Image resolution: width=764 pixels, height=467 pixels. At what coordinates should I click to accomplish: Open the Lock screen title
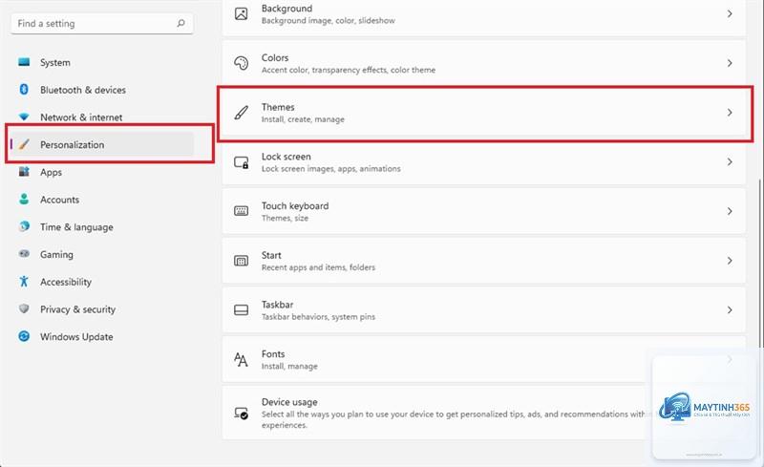[286, 157]
